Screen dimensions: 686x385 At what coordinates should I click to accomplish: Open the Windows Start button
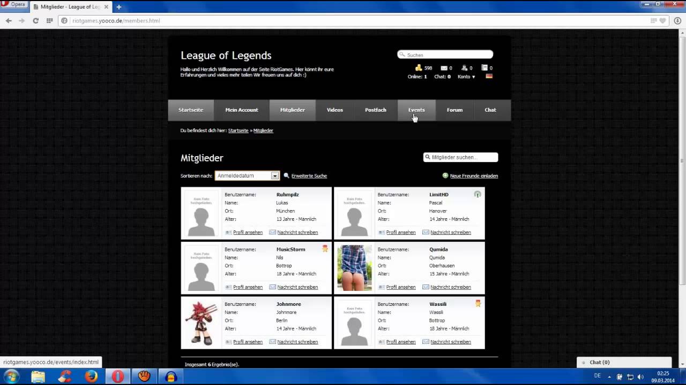coord(11,376)
